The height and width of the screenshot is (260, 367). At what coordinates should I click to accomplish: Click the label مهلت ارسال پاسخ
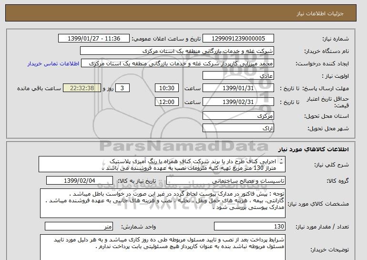point(326,88)
